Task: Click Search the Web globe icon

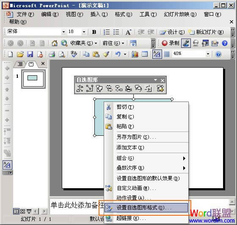Action: [x=64, y=43]
